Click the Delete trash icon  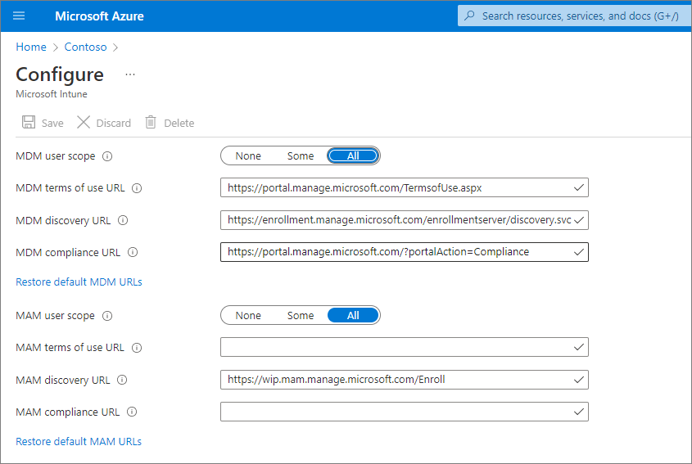(x=151, y=123)
